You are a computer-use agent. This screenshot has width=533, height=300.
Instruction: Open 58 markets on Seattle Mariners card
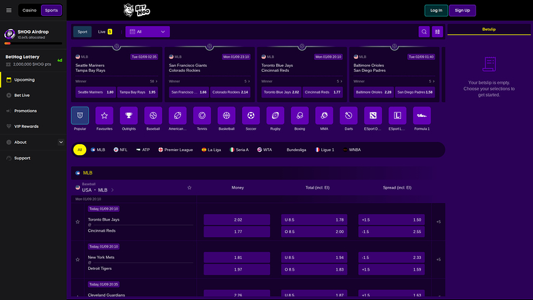click(x=154, y=81)
